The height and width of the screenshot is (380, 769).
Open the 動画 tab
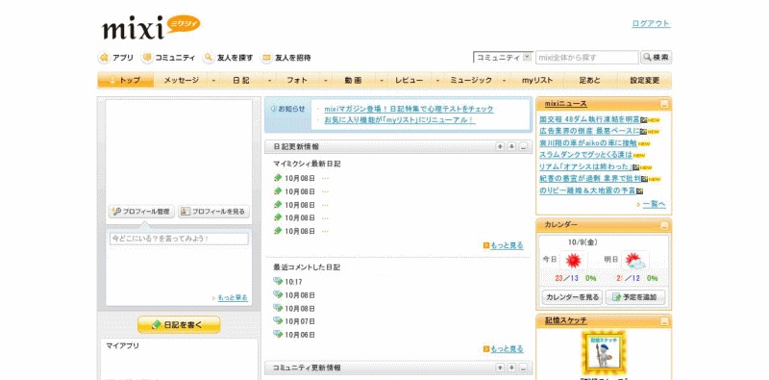(x=353, y=81)
